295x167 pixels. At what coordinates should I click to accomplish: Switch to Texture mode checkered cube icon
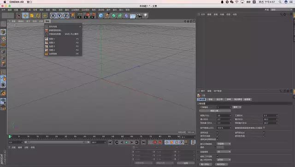point(3,39)
